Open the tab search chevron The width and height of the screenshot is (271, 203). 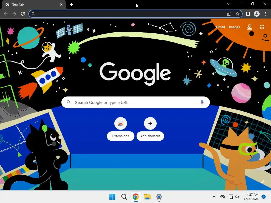(x=228, y=4)
